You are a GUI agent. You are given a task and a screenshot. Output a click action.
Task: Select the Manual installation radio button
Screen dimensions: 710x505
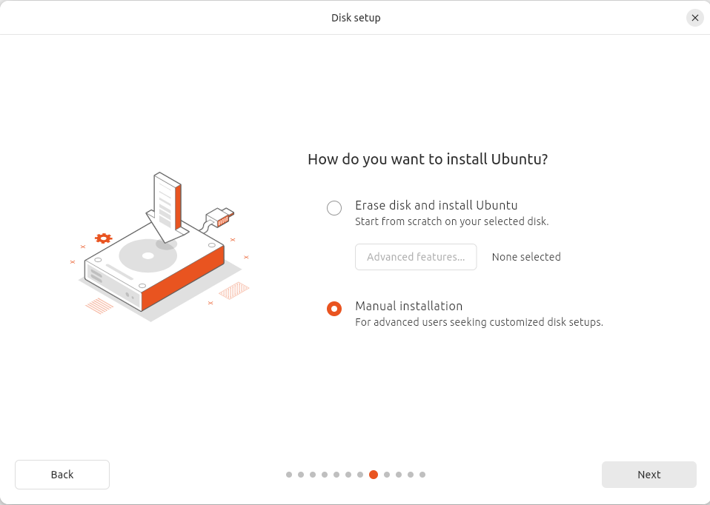coord(334,309)
